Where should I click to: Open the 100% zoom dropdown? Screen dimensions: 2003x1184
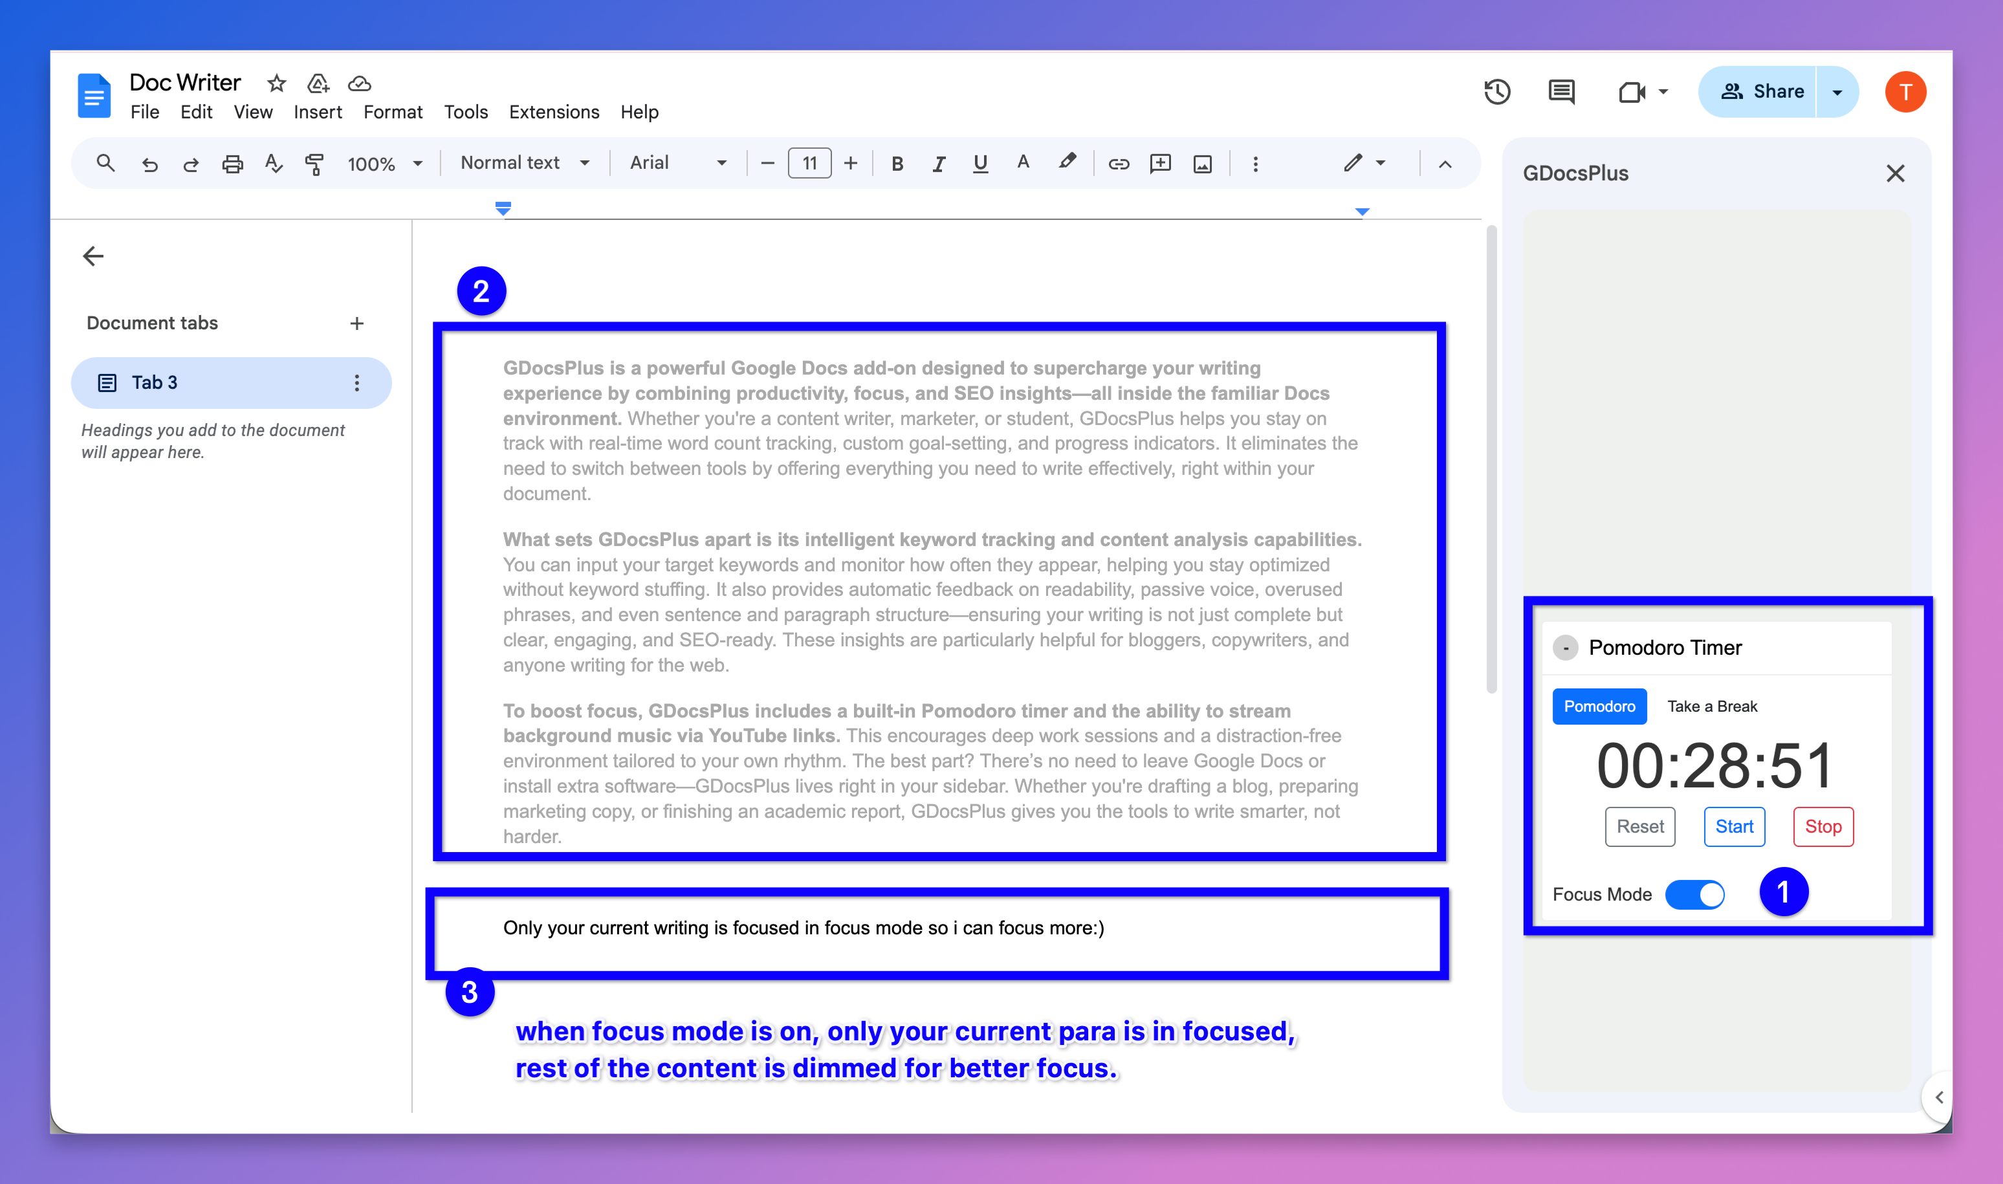(x=384, y=164)
